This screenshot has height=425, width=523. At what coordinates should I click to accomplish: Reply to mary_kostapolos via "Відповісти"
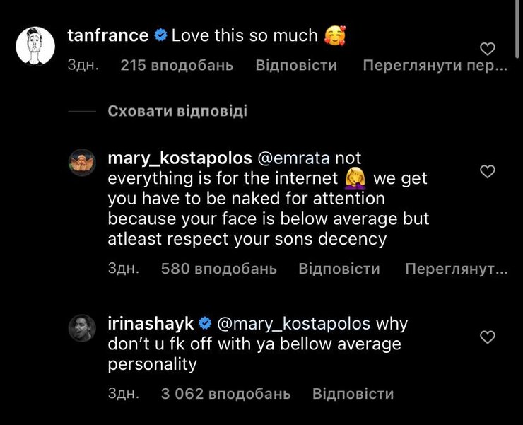(339, 269)
